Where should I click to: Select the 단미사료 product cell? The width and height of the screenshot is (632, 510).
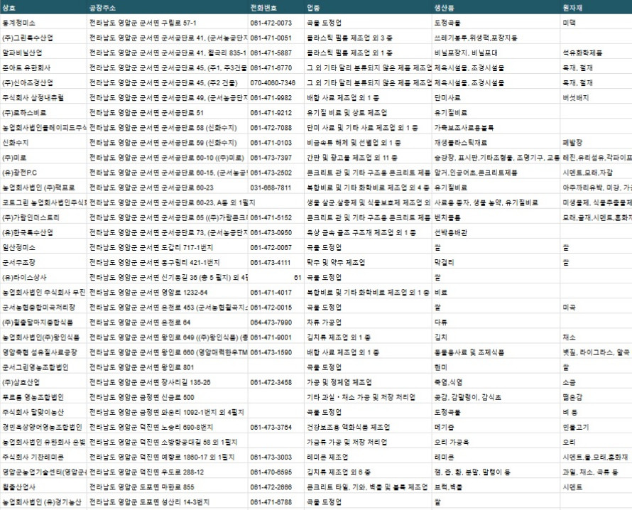[496, 97]
